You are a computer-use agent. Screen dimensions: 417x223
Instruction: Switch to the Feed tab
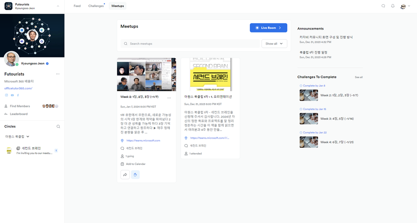[77, 6]
